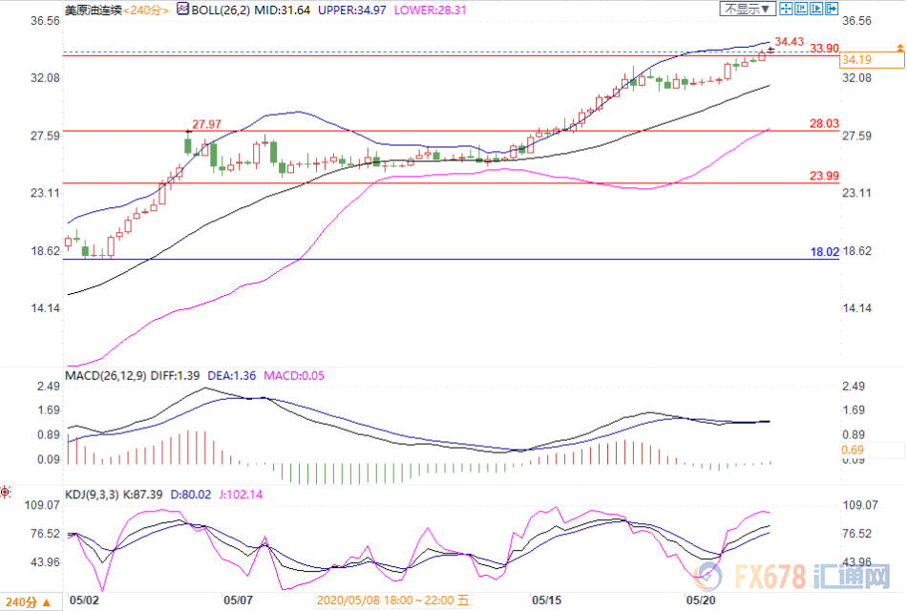Select the MACD(26,12,9) indicator label
Image resolution: width=907 pixels, height=611 pixels.
click(104, 375)
